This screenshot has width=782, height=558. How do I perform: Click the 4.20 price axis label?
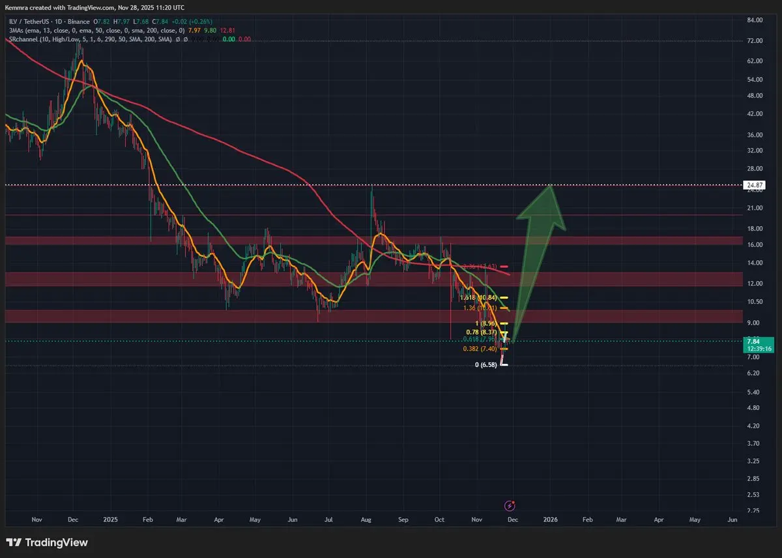point(754,426)
